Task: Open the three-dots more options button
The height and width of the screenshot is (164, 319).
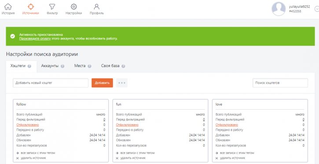Action: coord(121,83)
